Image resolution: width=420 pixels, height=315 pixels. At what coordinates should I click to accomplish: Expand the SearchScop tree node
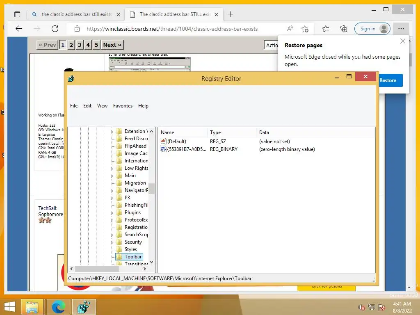pyautogui.click(x=112, y=235)
